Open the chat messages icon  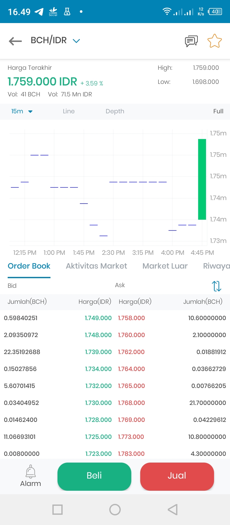tap(191, 41)
